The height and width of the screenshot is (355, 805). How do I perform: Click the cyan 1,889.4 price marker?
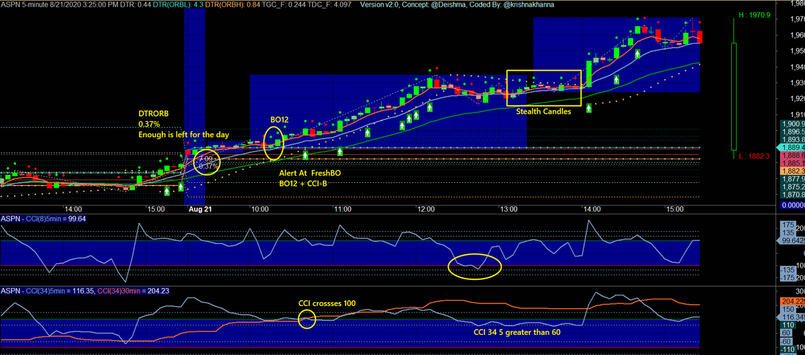click(x=792, y=147)
